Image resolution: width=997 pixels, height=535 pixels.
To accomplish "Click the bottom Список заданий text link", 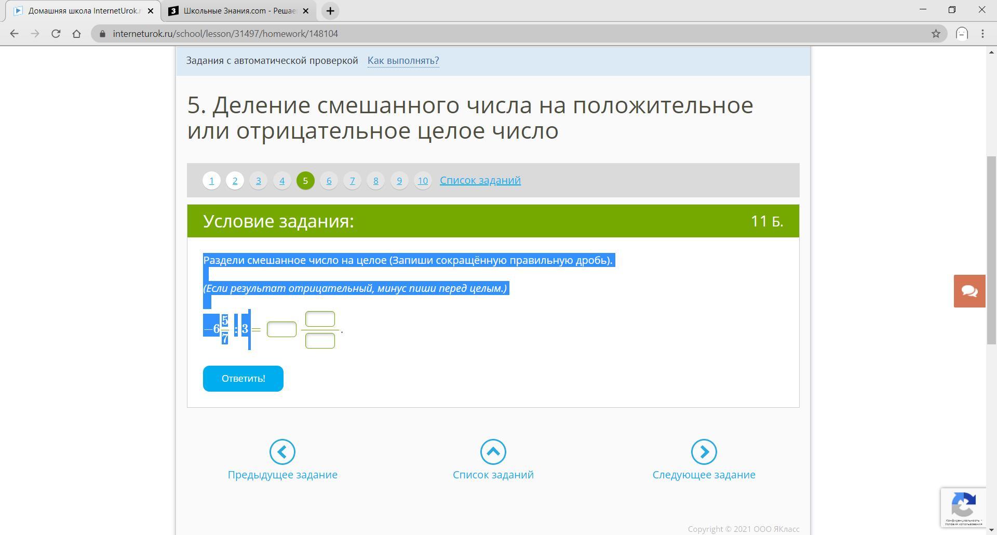I will point(493,475).
